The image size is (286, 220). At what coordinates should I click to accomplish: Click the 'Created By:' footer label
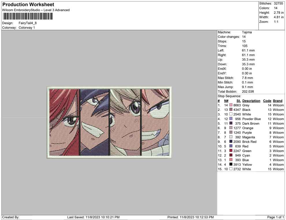(11, 217)
